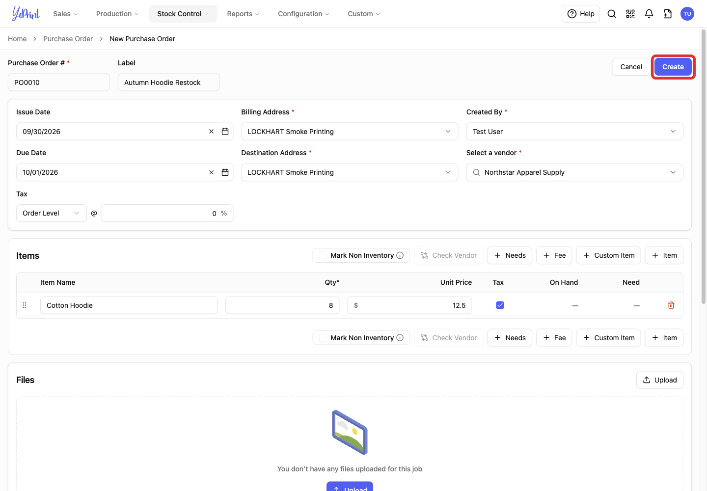Open Help

coord(581,14)
